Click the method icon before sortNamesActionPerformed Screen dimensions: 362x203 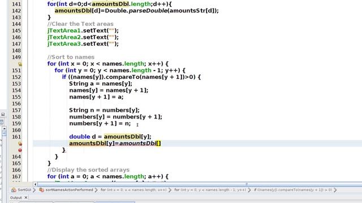tap(41, 190)
